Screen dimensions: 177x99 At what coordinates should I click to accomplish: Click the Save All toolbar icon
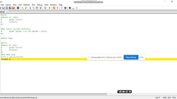[7, 8]
